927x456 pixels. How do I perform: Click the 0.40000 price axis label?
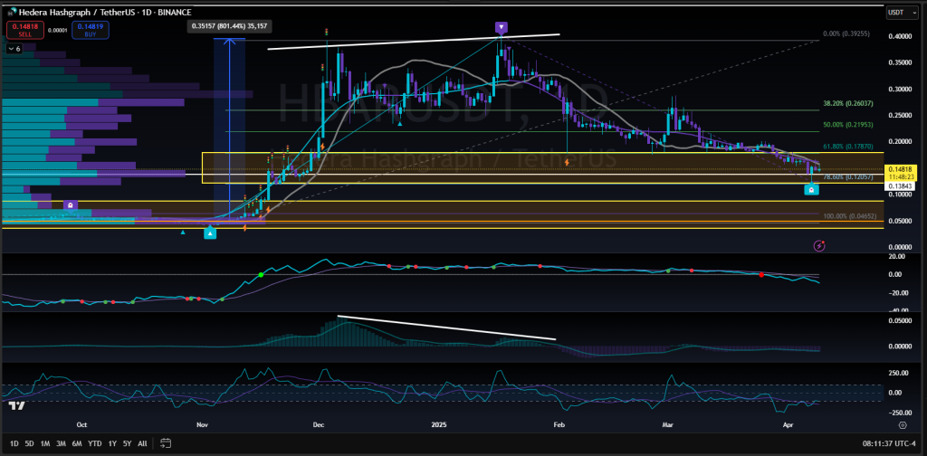tap(902, 36)
